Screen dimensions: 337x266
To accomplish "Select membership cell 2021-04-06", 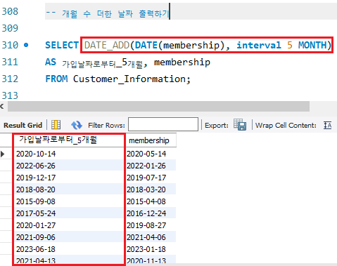I will [151, 237].
